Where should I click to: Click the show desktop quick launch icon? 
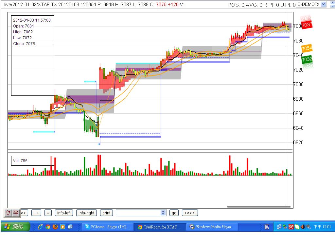click(70, 227)
